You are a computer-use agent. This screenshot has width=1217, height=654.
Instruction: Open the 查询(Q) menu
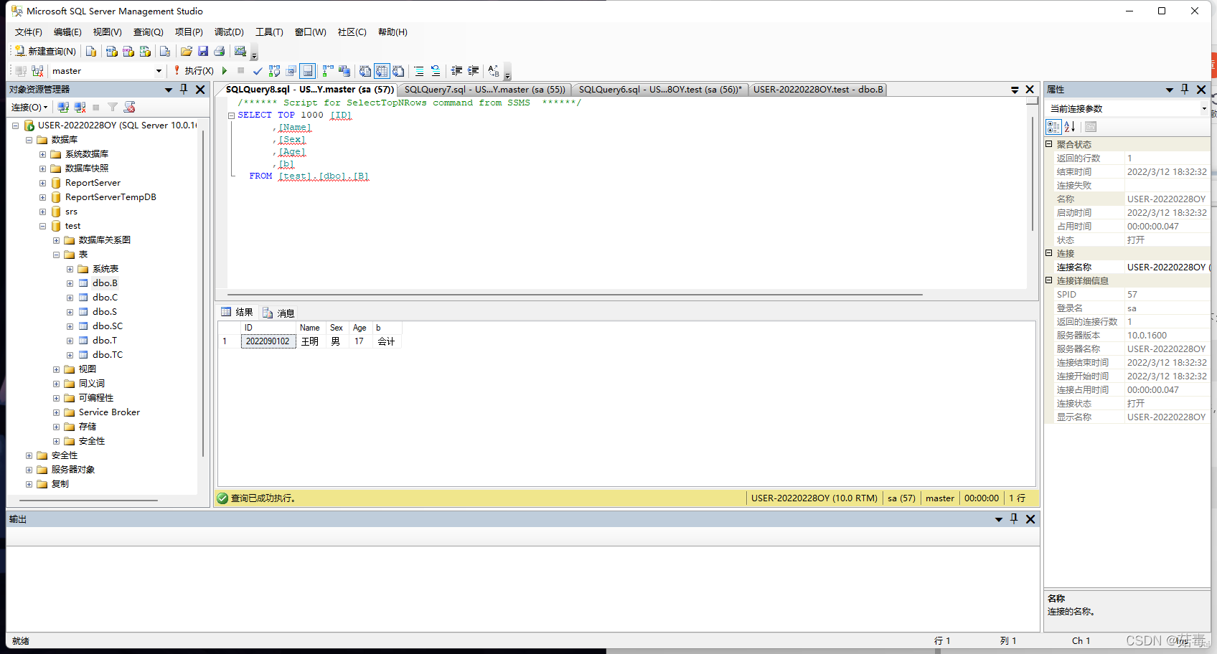(149, 32)
